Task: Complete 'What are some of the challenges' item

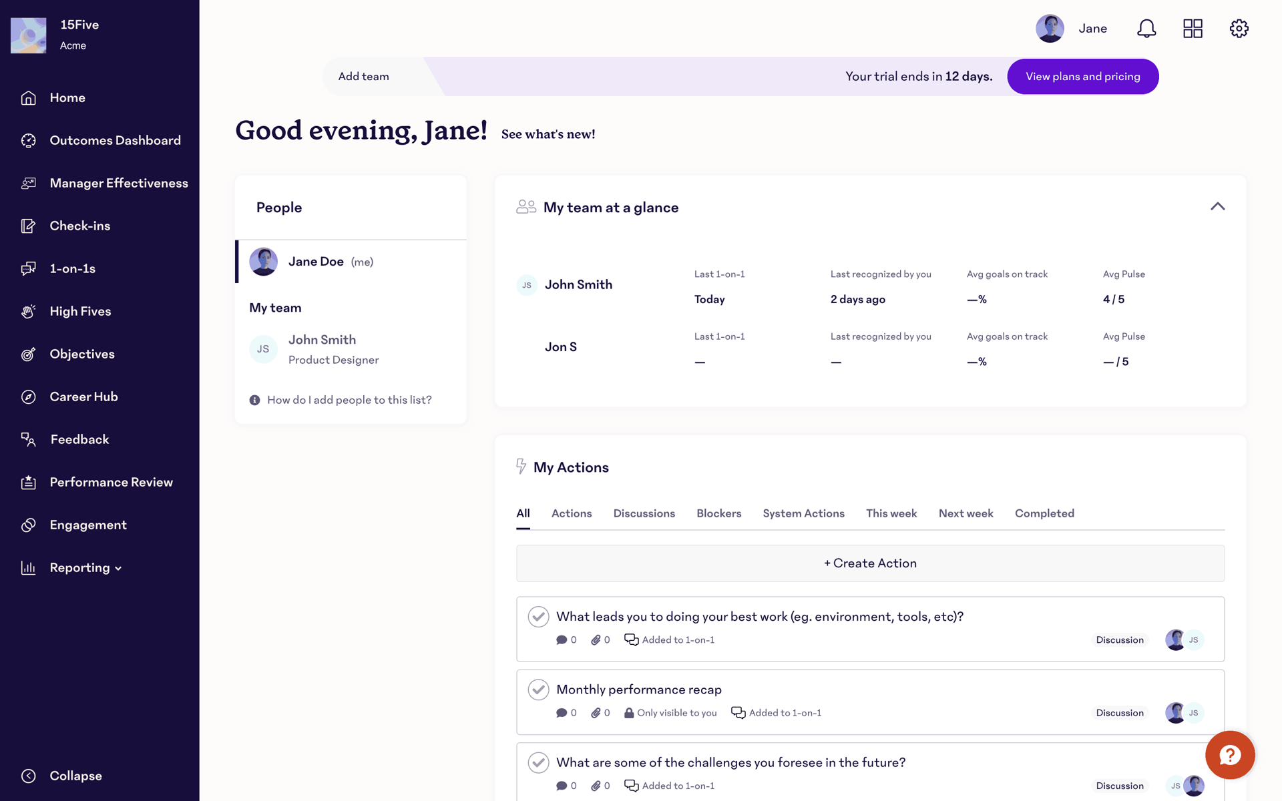Action: pos(538,762)
